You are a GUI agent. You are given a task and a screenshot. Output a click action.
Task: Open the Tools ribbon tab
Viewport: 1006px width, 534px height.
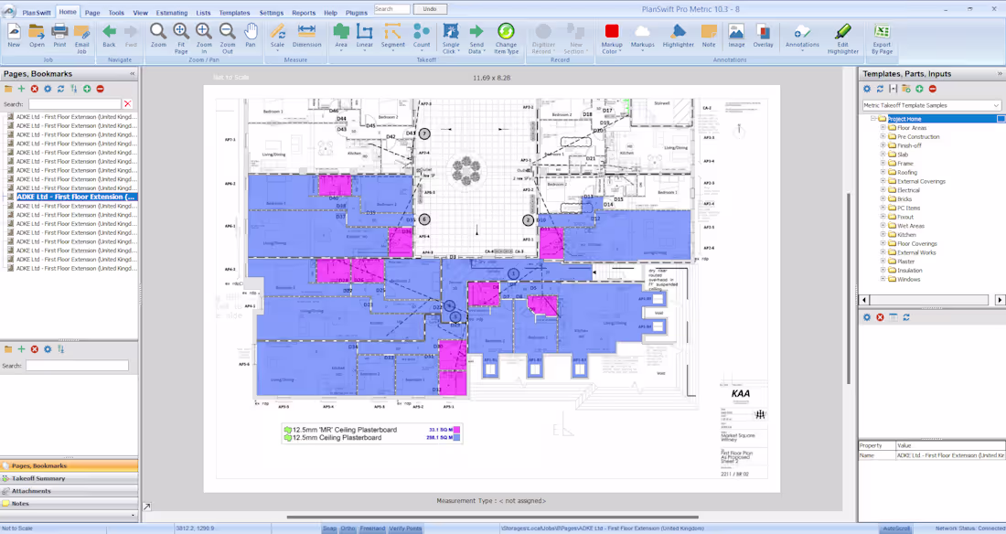coord(116,12)
